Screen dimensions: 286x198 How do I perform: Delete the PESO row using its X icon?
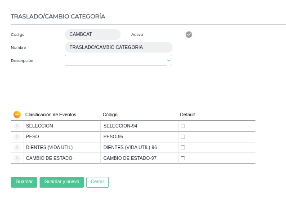click(17, 136)
